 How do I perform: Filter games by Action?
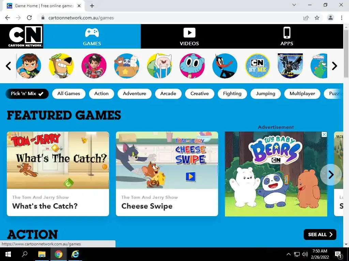102,94
